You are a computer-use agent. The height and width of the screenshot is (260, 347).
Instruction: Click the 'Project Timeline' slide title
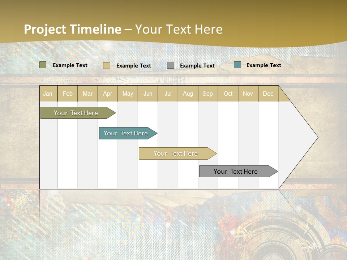[x=72, y=30]
